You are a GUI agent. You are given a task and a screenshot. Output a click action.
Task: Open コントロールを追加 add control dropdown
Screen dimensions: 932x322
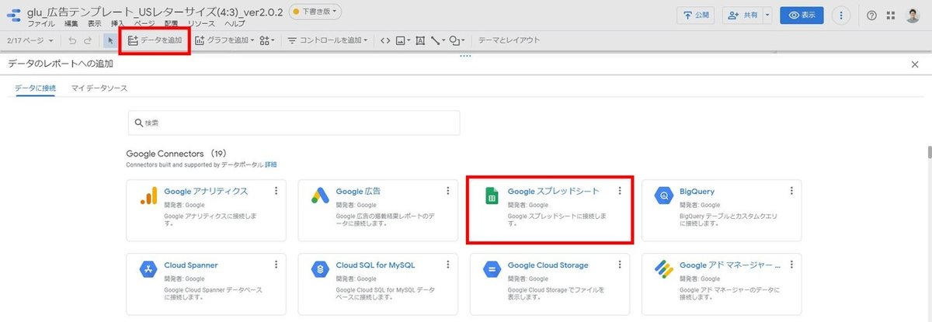327,40
